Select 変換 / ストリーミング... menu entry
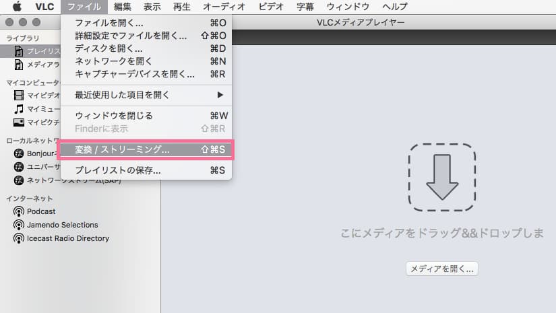 (x=146, y=149)
